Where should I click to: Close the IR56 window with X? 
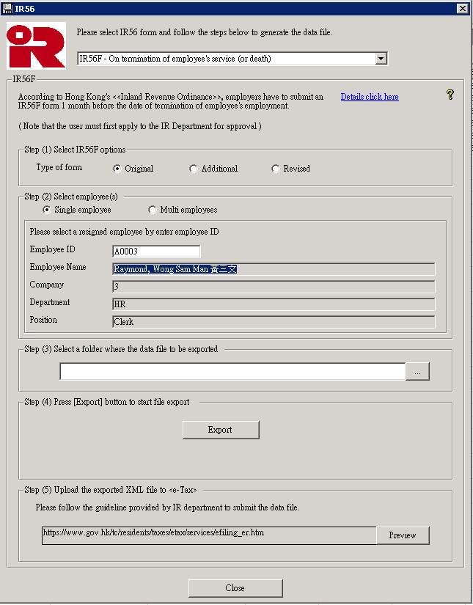(x=461, y=8)
